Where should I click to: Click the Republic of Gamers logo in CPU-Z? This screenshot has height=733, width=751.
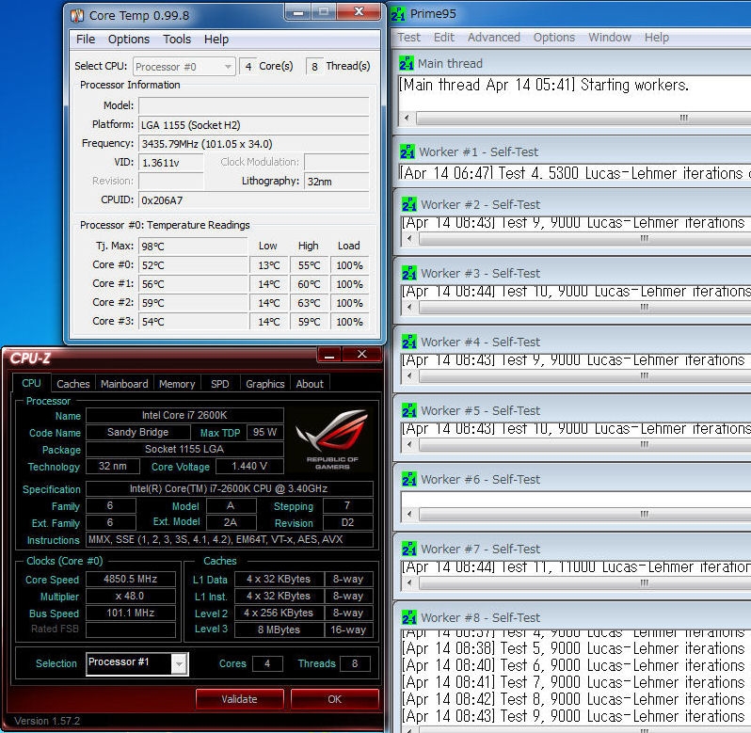point(332,440)
